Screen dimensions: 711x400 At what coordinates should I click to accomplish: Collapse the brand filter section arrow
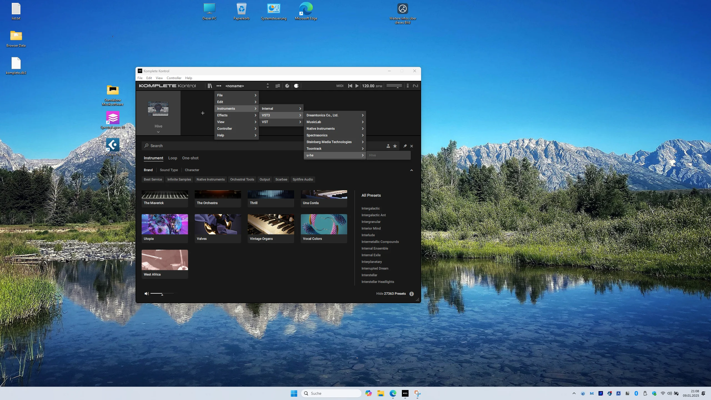click(x=412, y=170)
